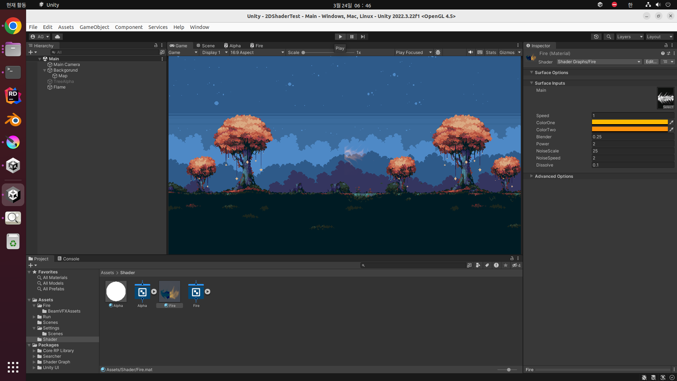Open the shader list options dropdown

point(668,62)
